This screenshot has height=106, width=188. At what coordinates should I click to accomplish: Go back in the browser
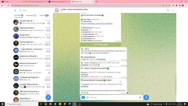click(x=2, y=5)
